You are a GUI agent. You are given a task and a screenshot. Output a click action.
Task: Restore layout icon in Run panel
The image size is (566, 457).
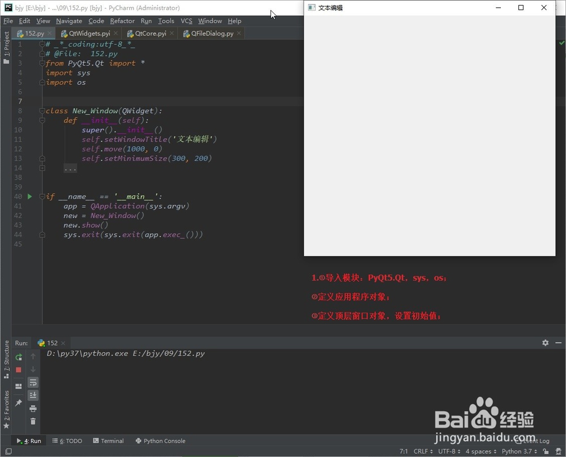(x=19, y=386)
